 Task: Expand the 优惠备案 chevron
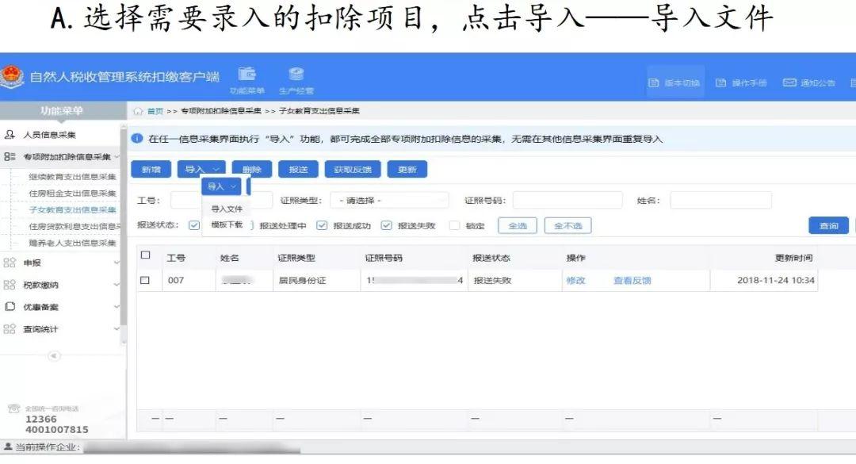(117, 307)
